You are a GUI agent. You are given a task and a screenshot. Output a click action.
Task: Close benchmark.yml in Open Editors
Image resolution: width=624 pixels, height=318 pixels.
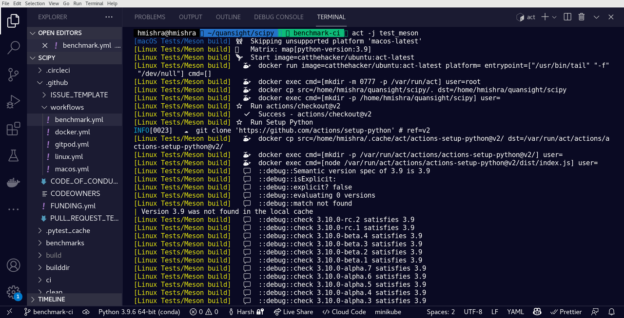45,45
